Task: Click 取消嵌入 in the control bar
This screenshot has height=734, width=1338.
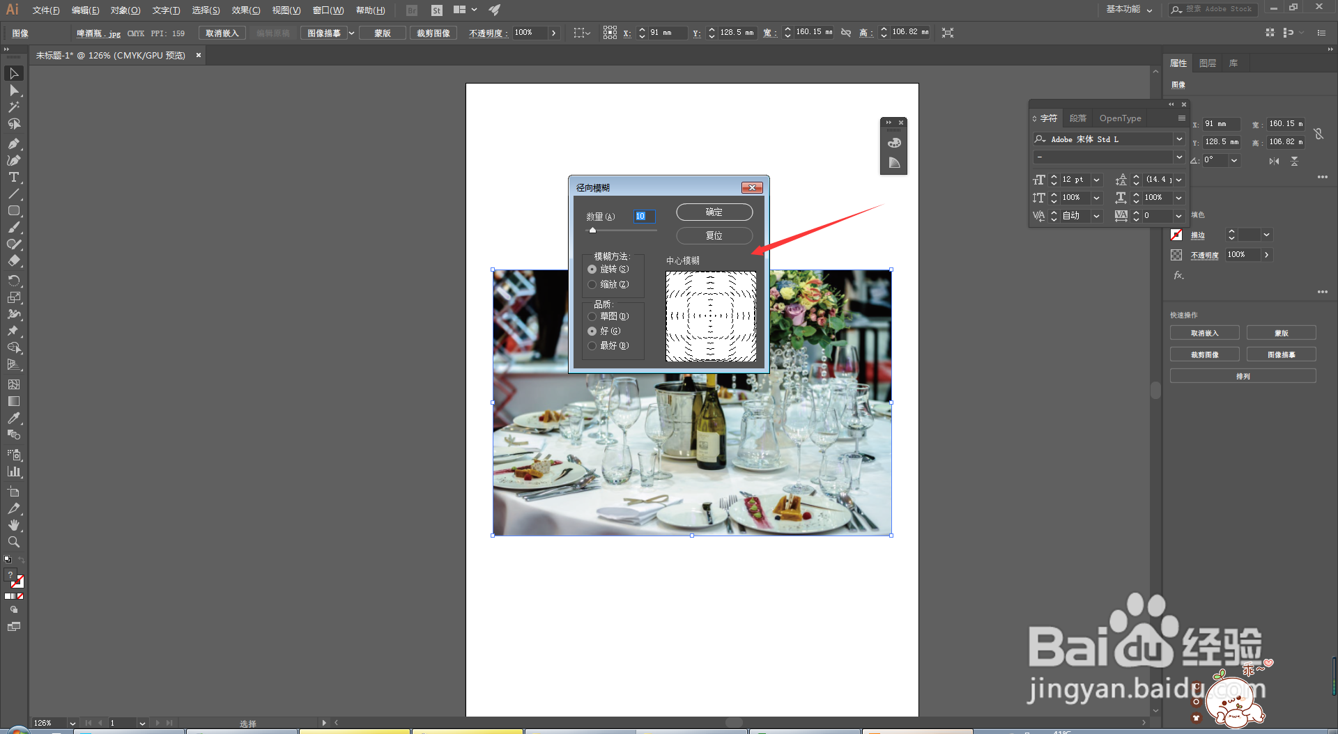Action: pos(222,33)
